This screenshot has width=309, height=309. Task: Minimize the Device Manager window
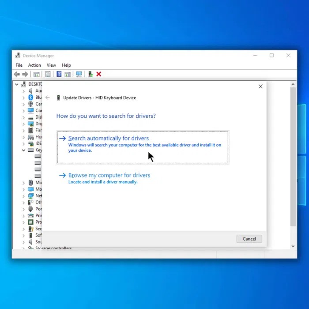pyautogui.click(x=255, y=55)
